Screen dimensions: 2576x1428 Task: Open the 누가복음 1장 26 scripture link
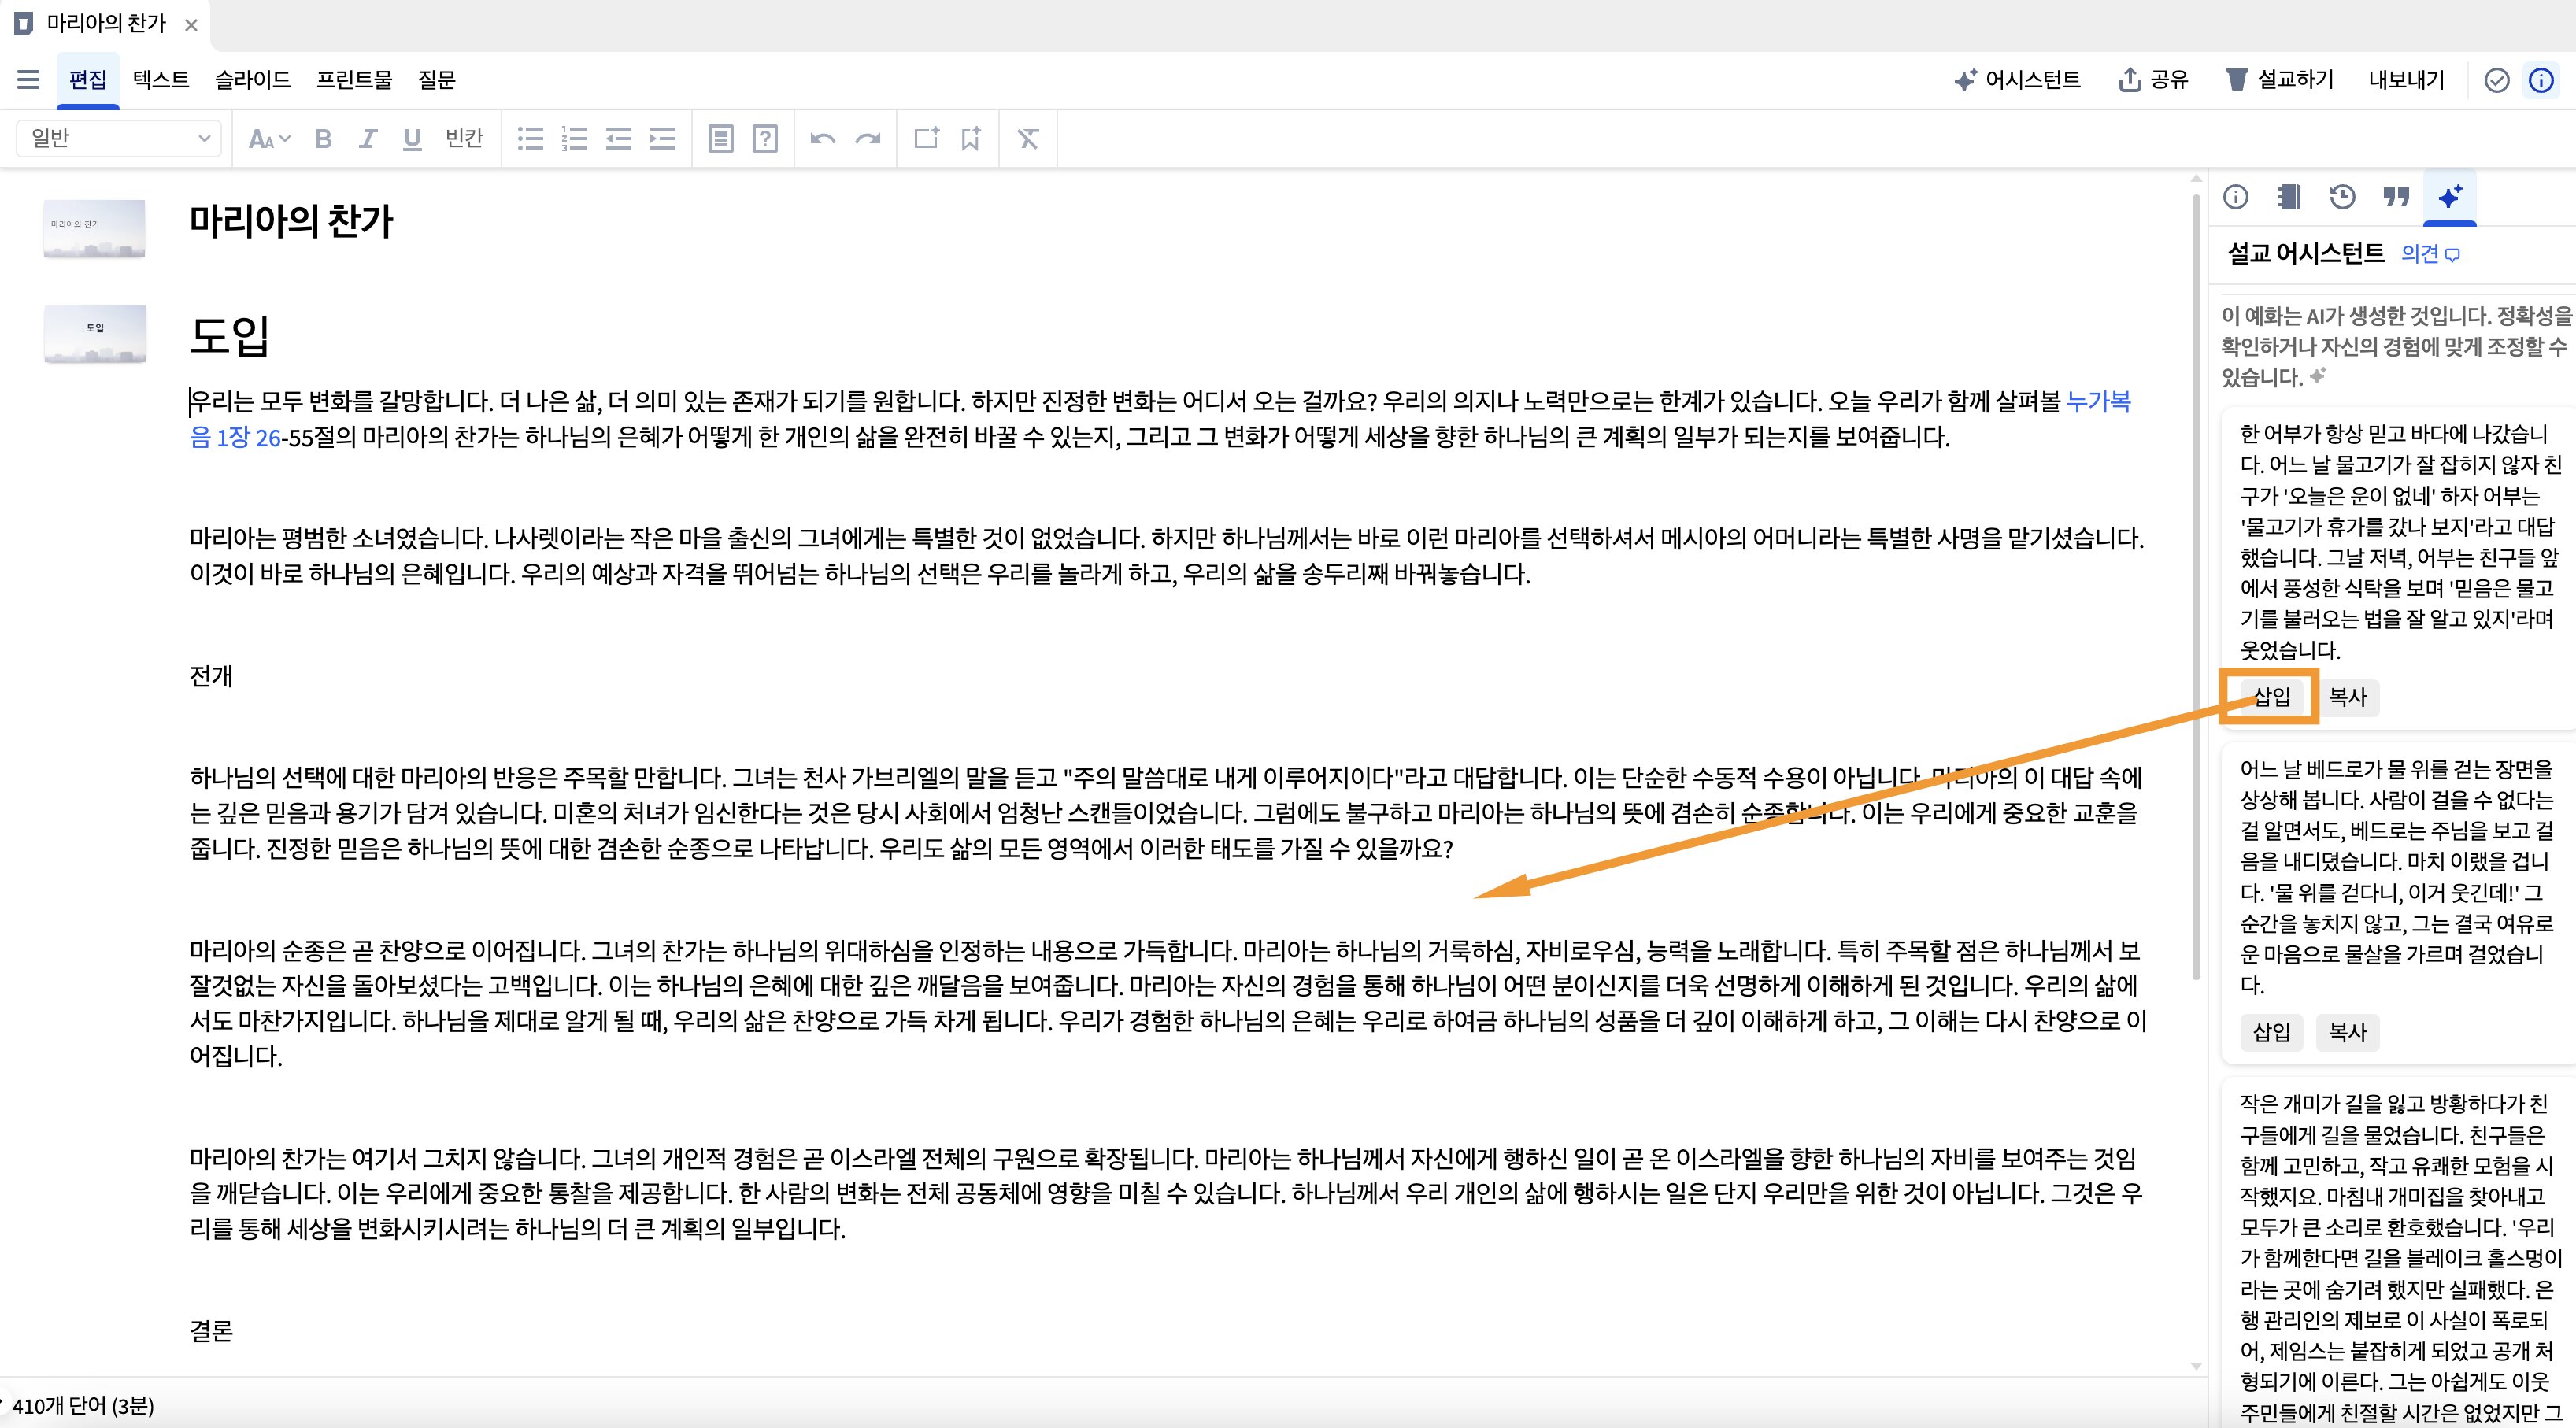1160,419
